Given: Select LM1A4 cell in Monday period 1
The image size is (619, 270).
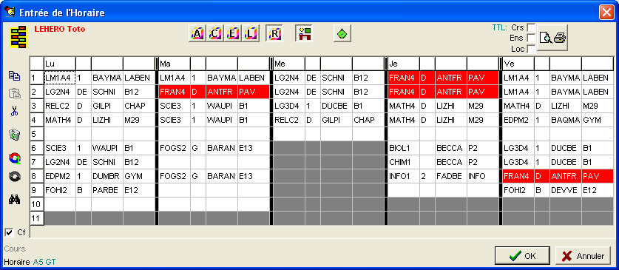Looking at the screenshot, I should 60,78.
